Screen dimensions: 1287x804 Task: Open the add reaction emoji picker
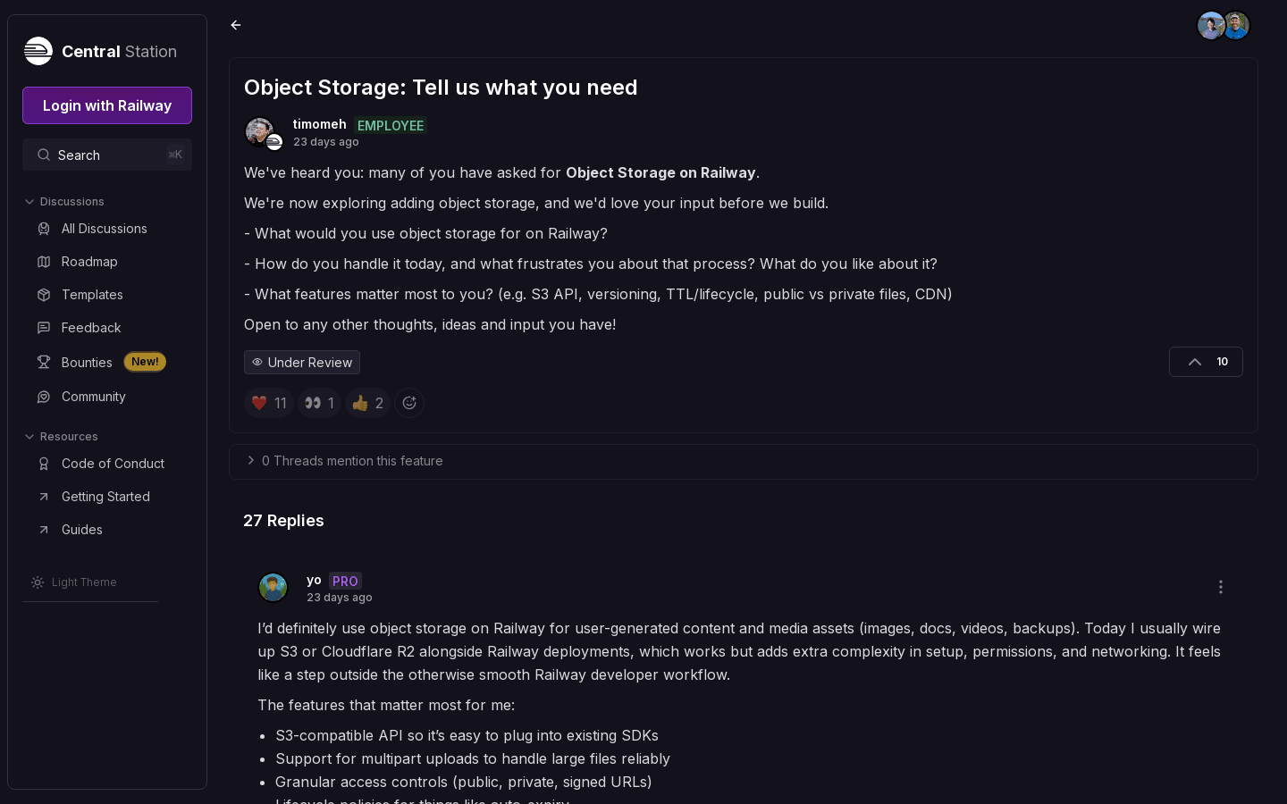point(409,403)
